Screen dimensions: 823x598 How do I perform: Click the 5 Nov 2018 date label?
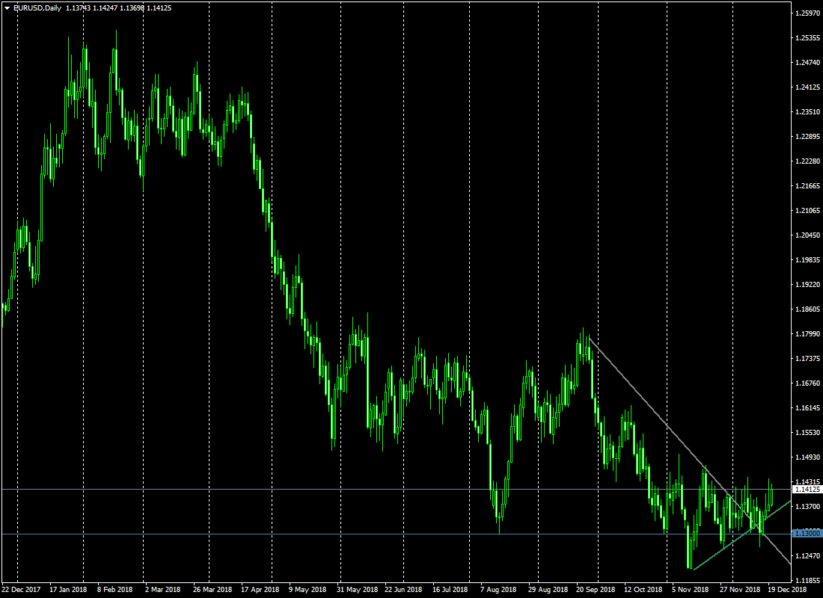[691, 590]
